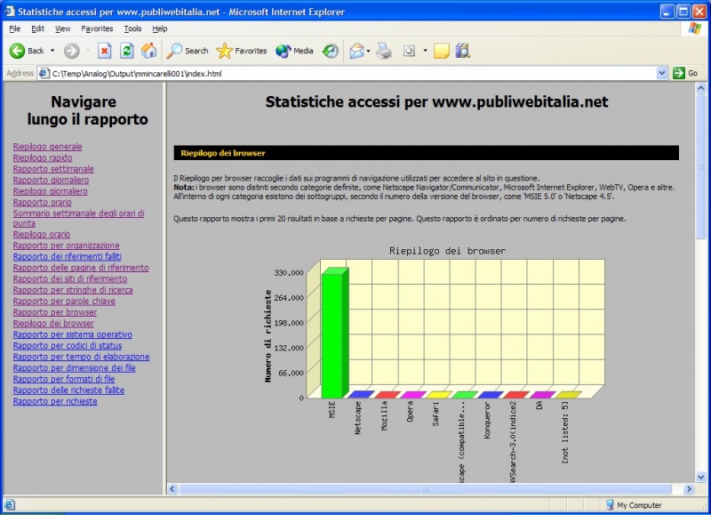Open the Mail icon dropdown arrow
Image resolution: width=711 pixels, height=515 pixels.
tap(367, 51)
